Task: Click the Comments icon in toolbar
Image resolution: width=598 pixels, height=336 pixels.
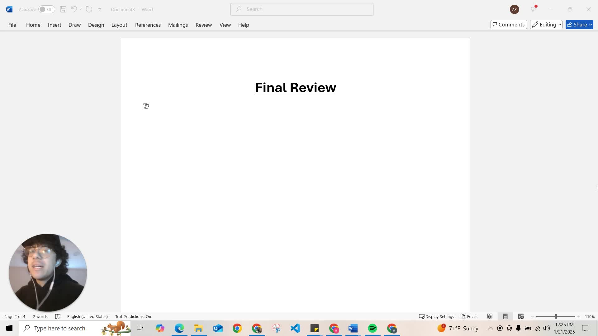Action: pos(509,25)
